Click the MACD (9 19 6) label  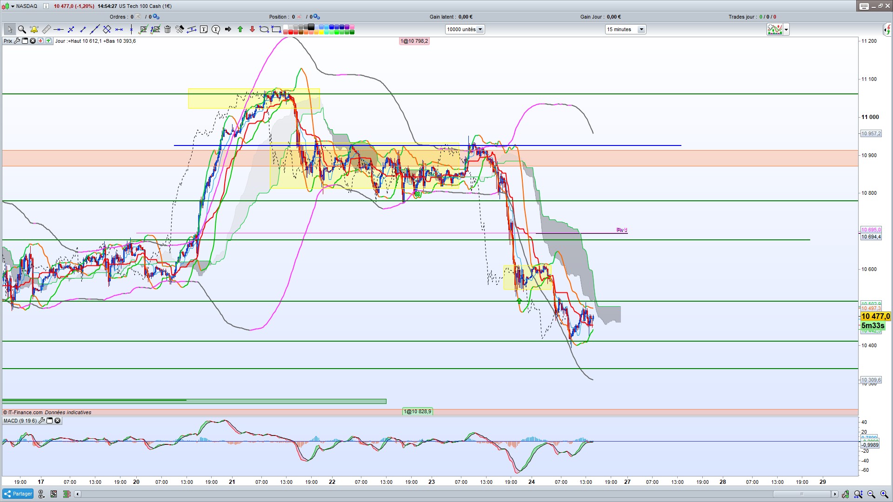tap(20, 421)
